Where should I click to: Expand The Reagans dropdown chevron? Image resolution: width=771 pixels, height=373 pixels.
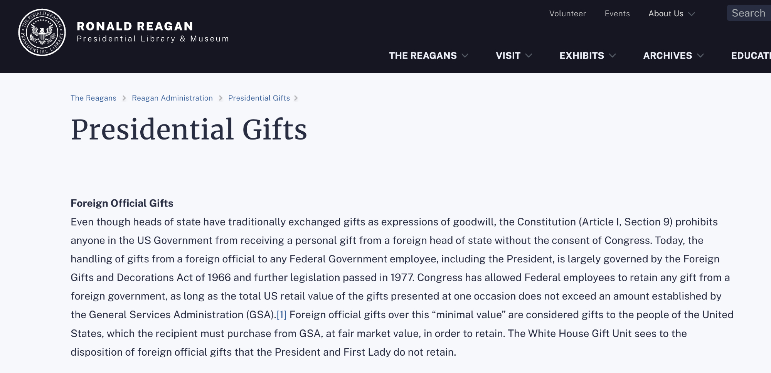(465, 55)
